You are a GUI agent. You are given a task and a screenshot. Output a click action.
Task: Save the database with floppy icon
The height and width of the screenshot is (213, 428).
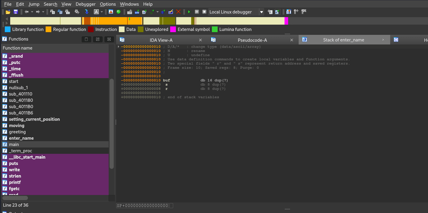pos(16,12)
